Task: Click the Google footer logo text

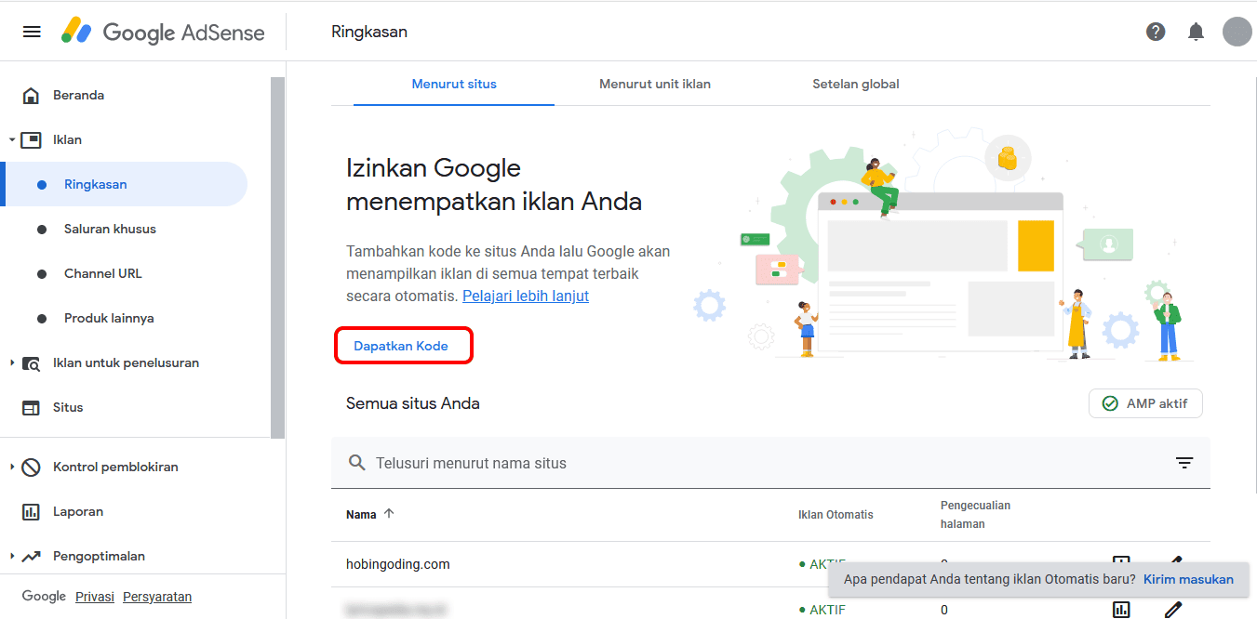Action: tap(44, 597)
